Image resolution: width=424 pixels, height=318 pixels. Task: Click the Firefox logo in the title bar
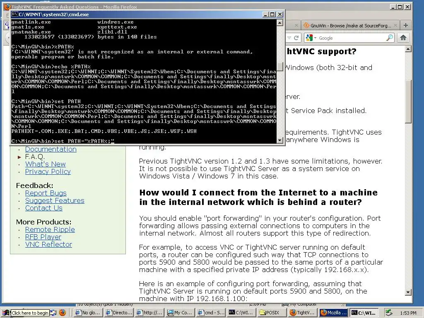tap(7, 7)
